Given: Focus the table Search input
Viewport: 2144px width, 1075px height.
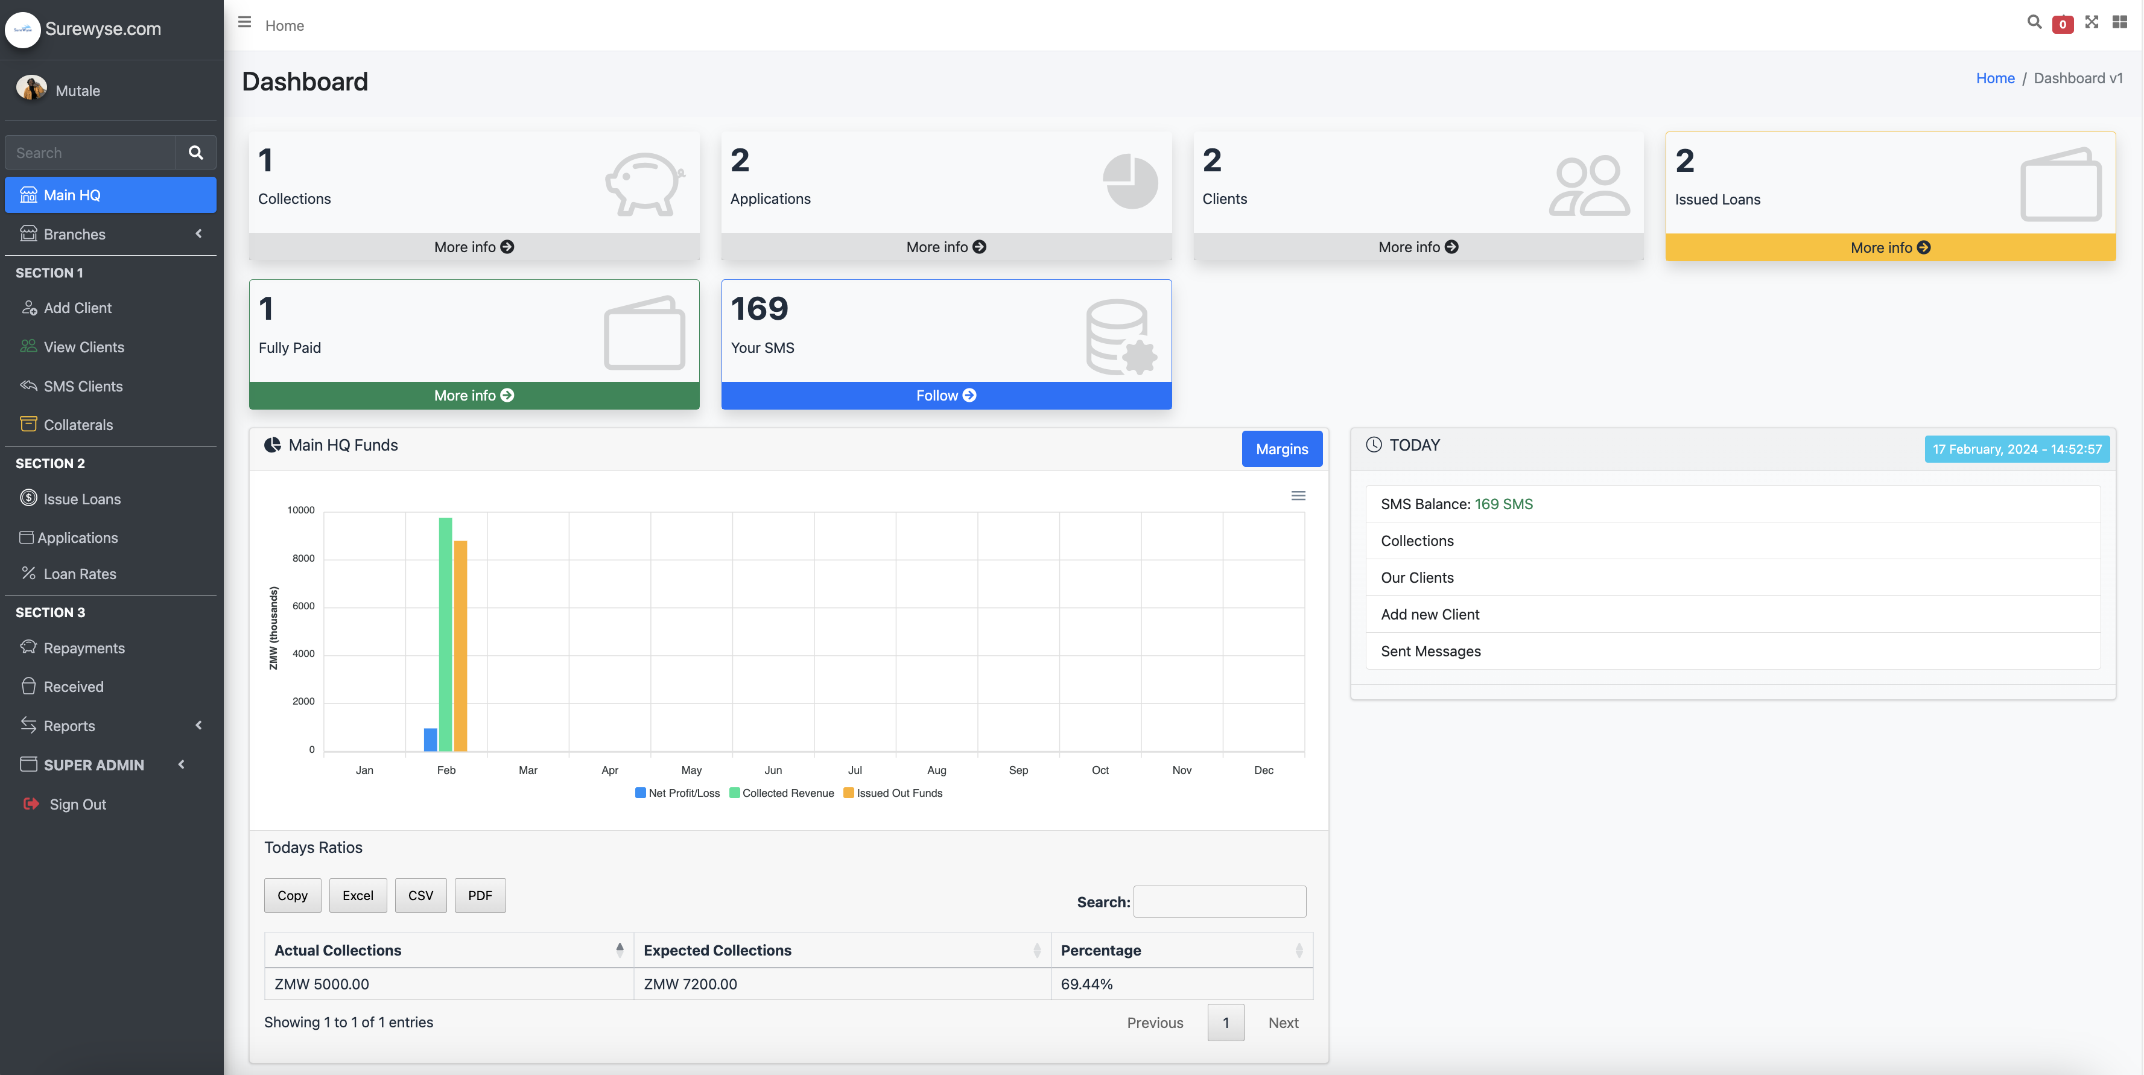Looking at the screenshot, I should (1219, 901).
